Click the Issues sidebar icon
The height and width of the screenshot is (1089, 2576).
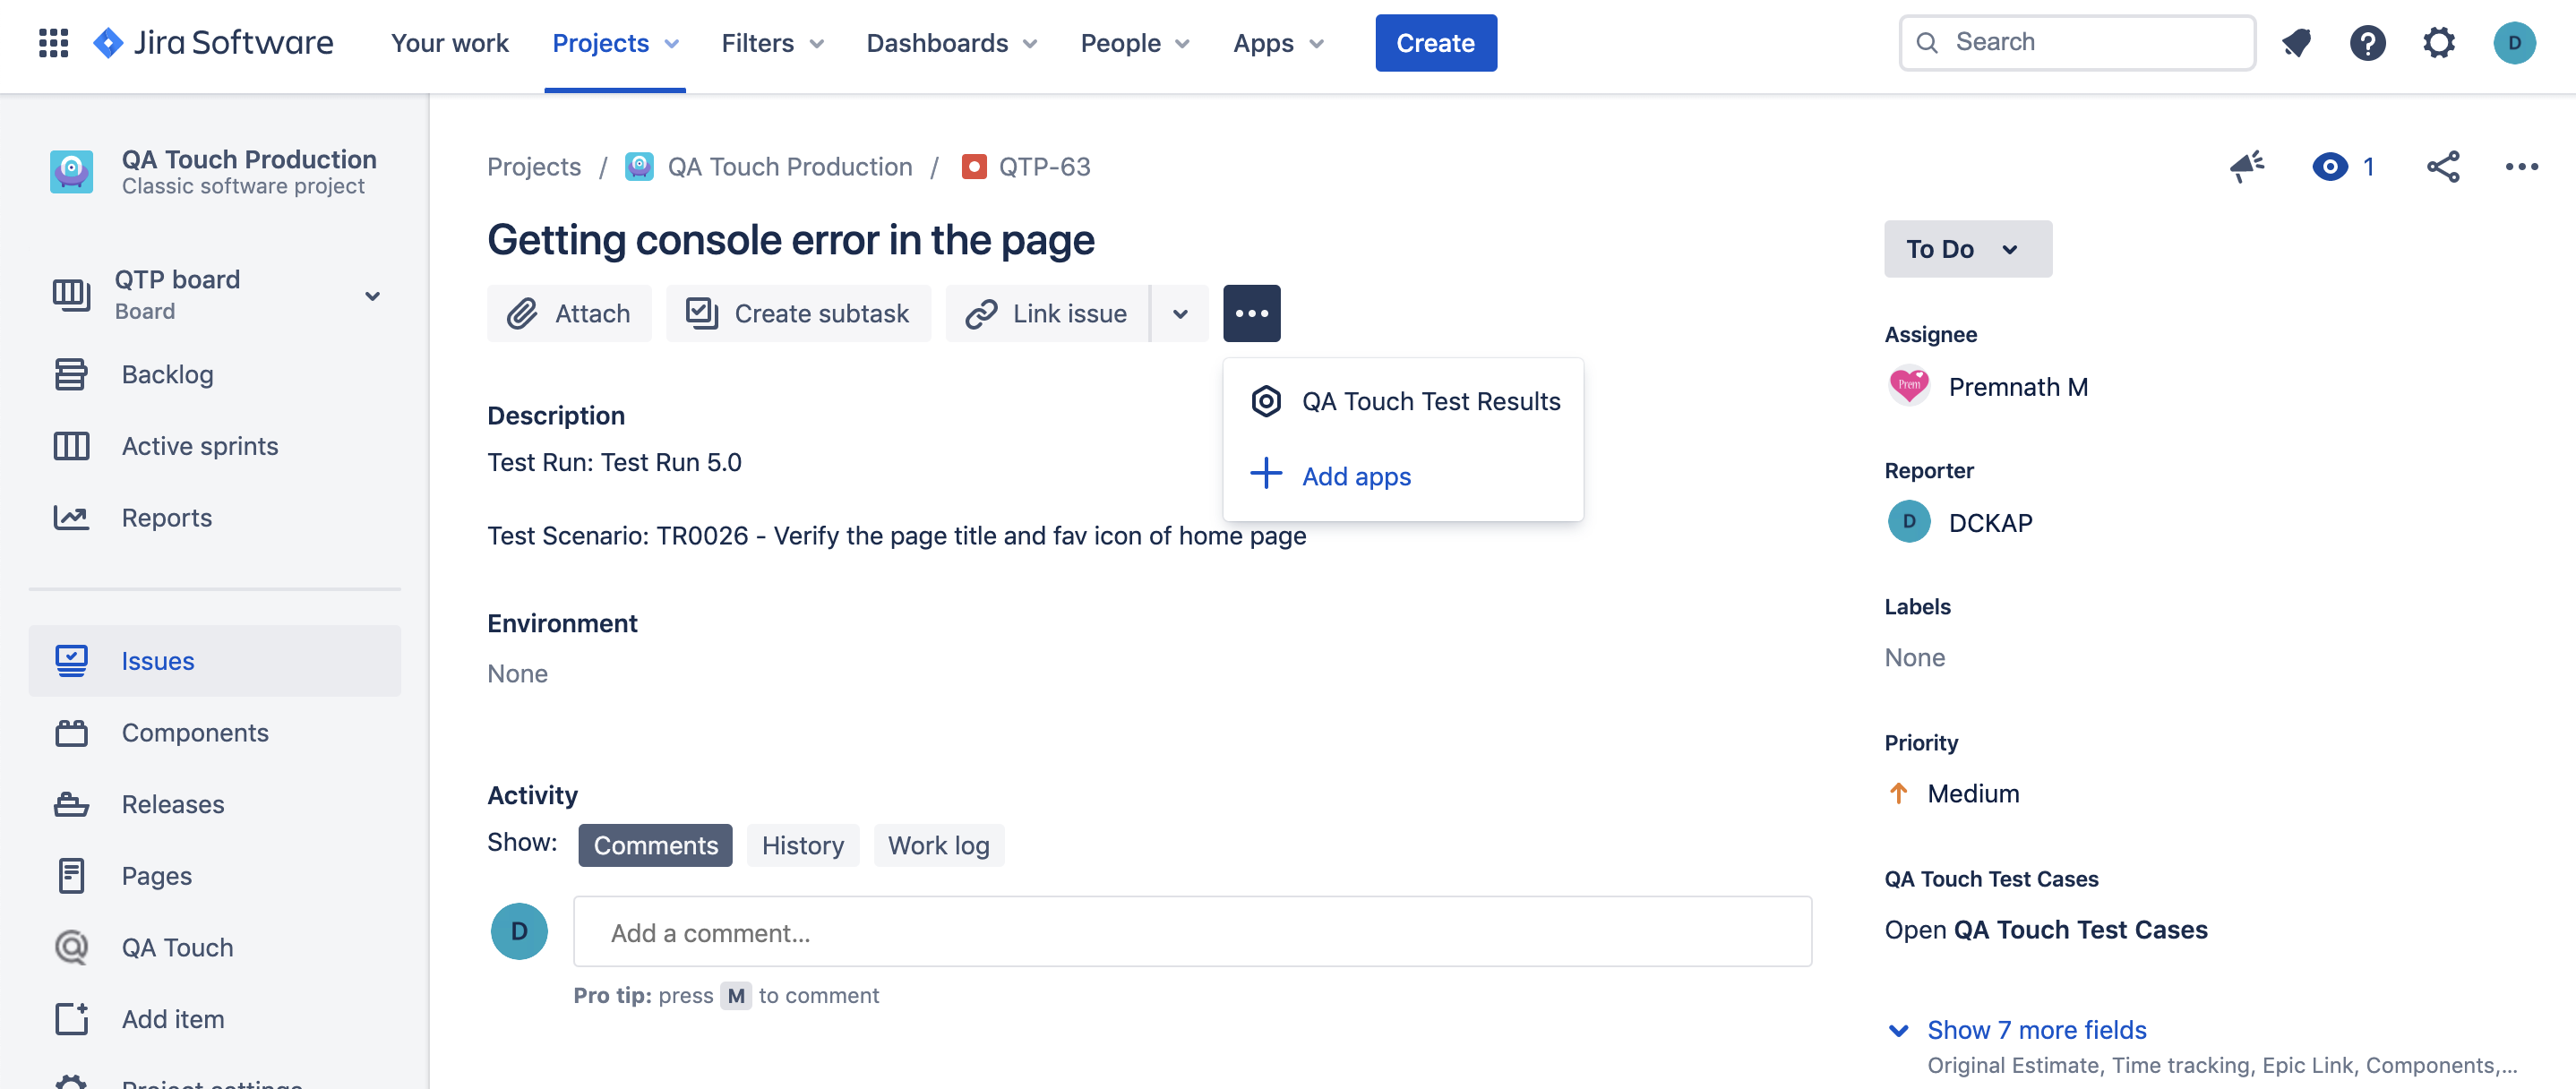coord(71,661)
